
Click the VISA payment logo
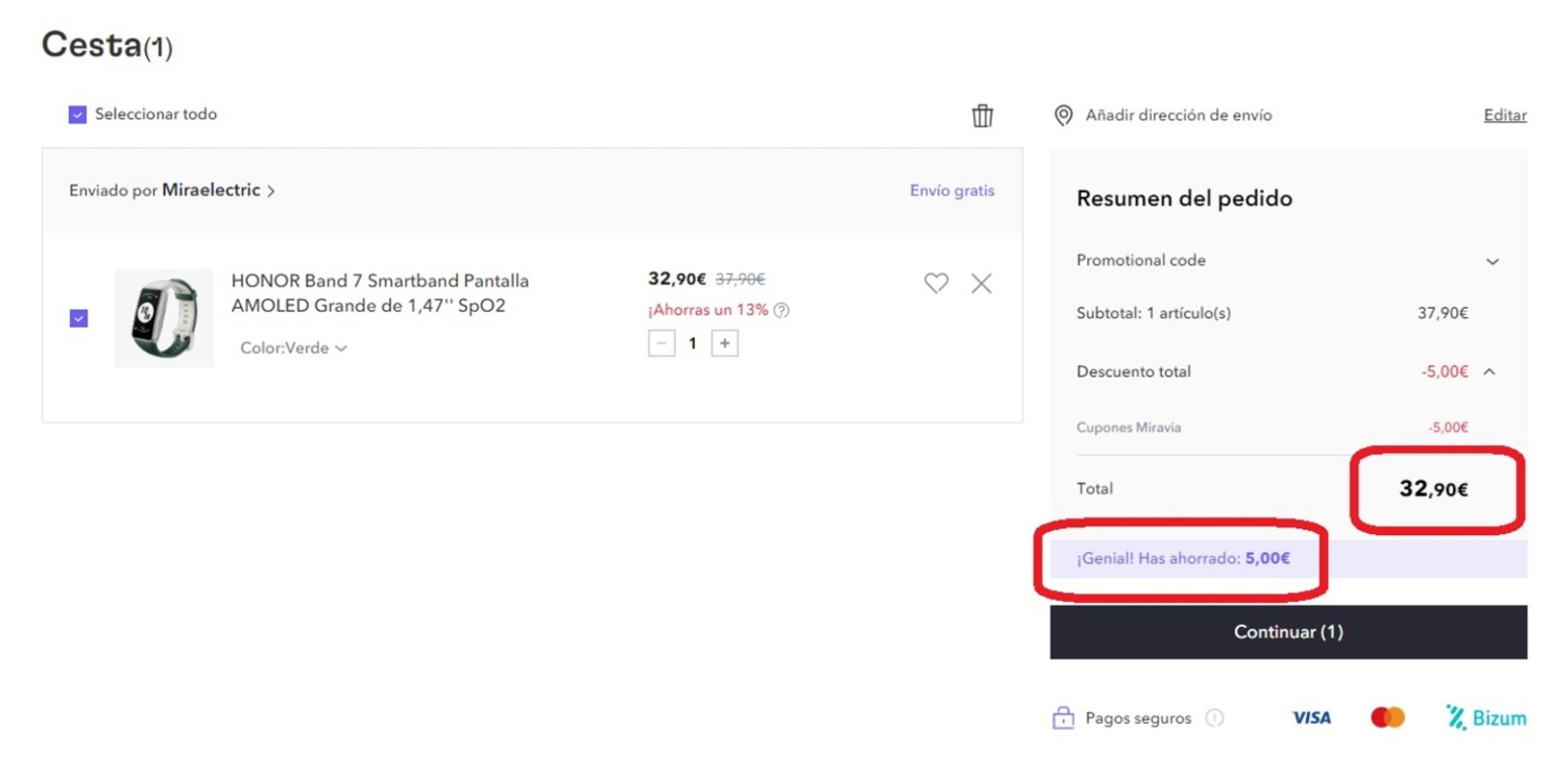1312,718
